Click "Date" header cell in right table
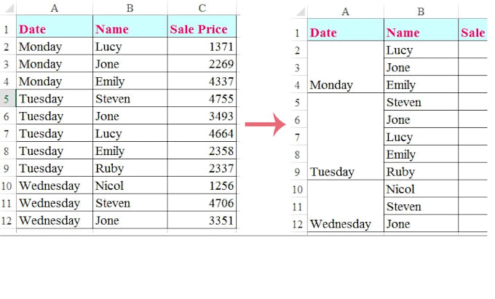The image size is (495, 299). (x=346, y=33)
